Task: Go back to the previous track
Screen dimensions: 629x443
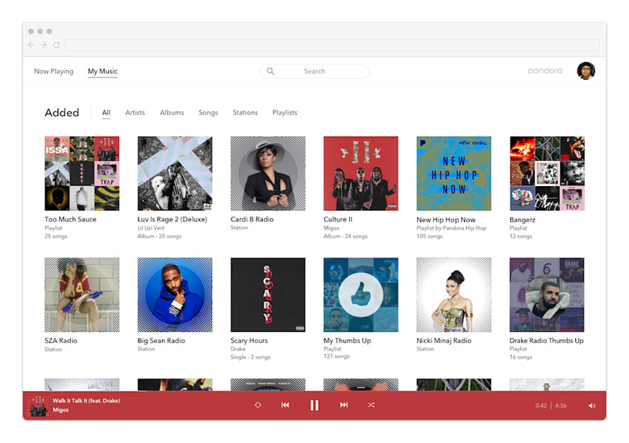Action: click(285, 405)
